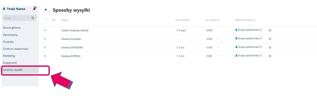This screenshot has width=317, height=101.
Task: Open settings gear for Dostawa EXPRESS
Action: coord(270,56)
